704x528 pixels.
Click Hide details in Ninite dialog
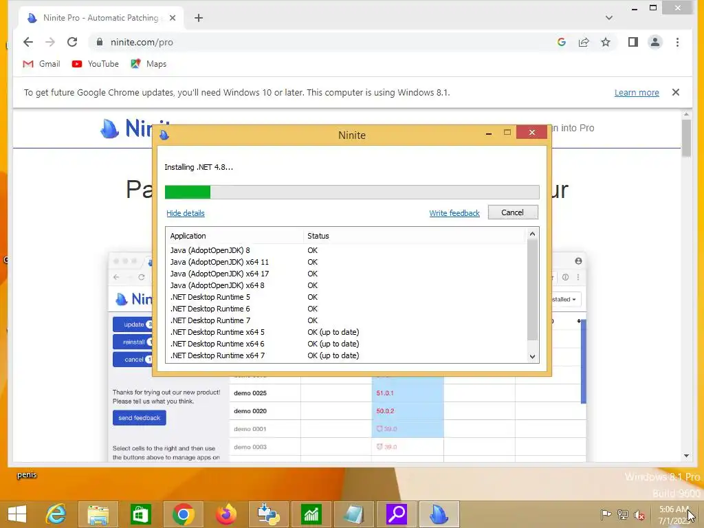[x=186, y=213]
